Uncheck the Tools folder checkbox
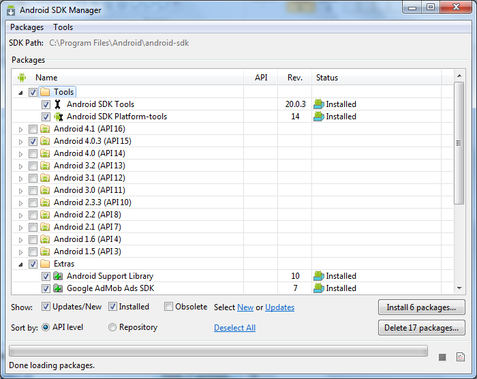 pos(33,92)
